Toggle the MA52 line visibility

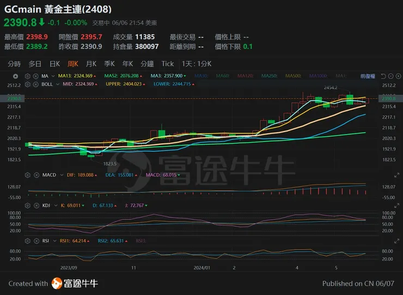(x=124, y=76)
